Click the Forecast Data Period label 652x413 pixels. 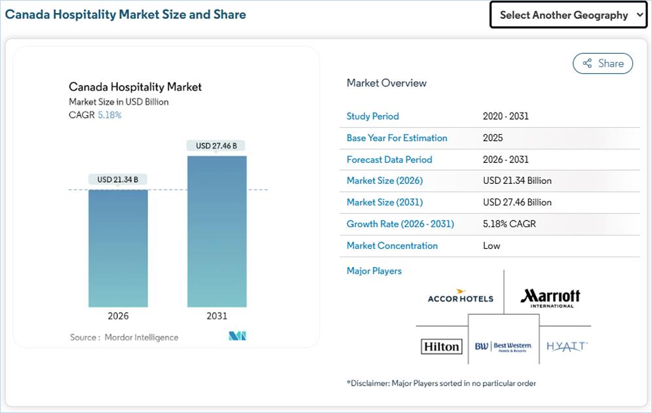pyautogui.click(x=389, y=160)
